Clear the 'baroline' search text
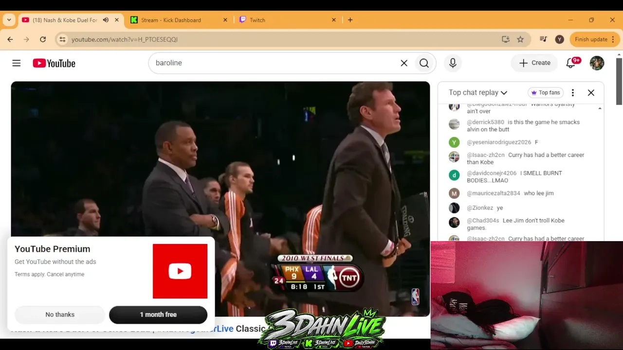This screenshot has height=350, width=623. point(404,63)
